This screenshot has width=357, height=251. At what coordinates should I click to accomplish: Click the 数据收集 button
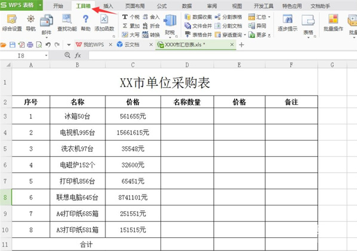[198, 17]
